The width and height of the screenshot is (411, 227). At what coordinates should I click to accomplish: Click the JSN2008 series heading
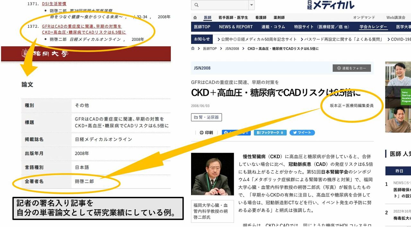[202, 68]
